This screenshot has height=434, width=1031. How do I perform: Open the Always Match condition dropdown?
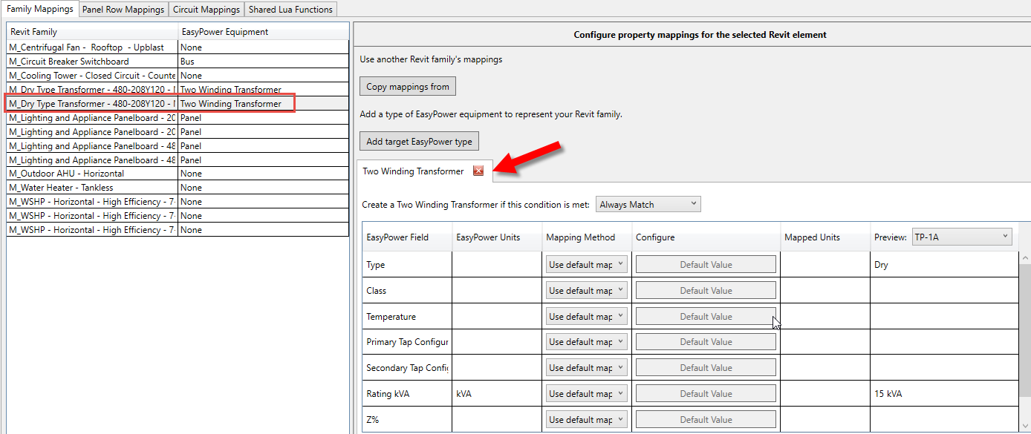click(x=648, y=204)
